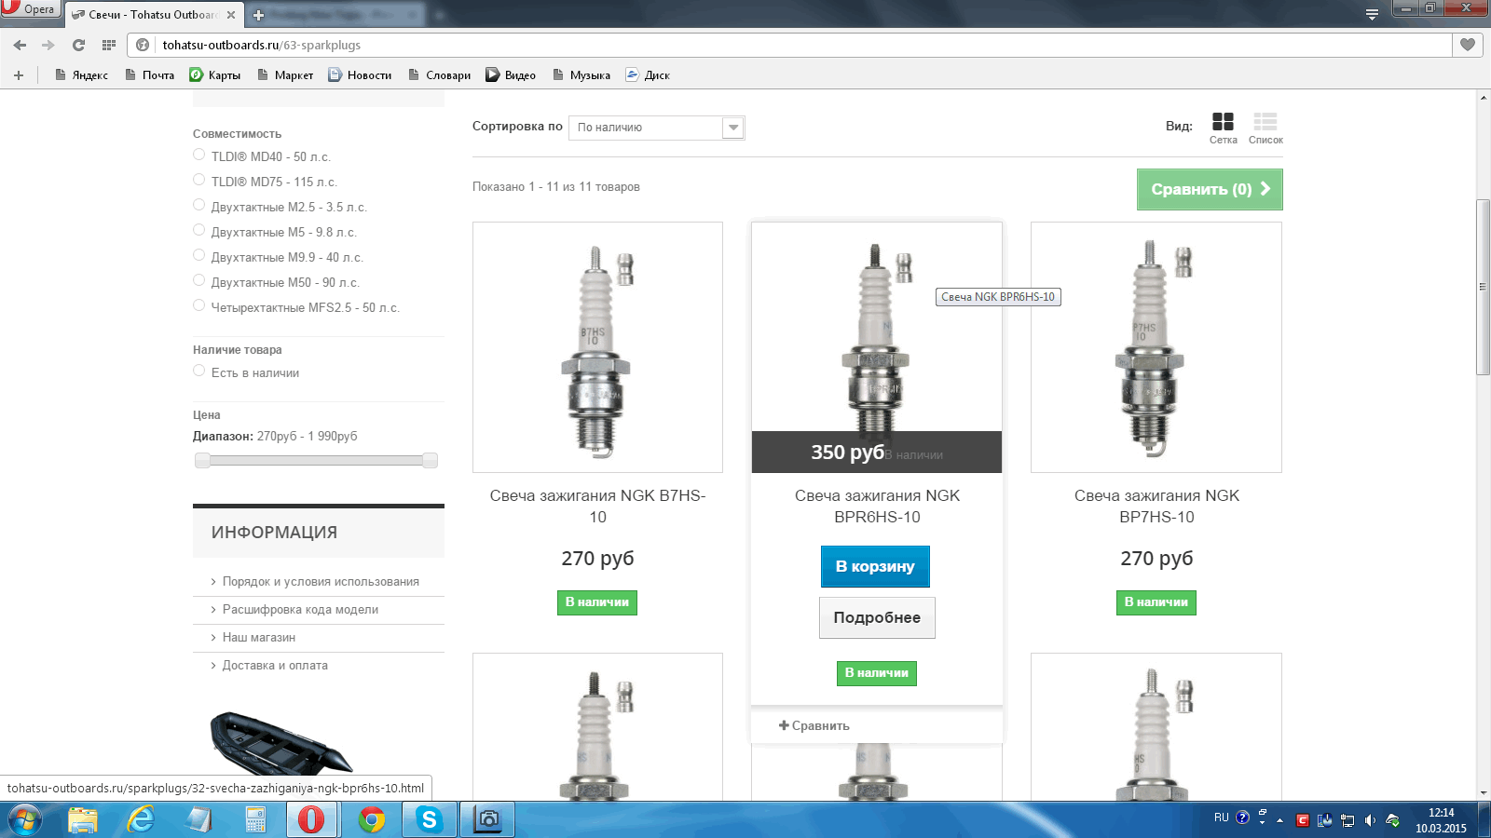Toggle the Есть в наличии filter
Viewport: 1491px width, 838px height.
[x=198, y=371]
